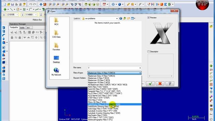Viewport: 215px width, 121px height.
Task: Click the move-down triangle in Operations Manager
Action: (25, 37)
